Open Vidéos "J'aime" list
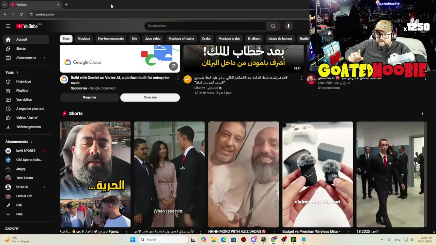The height and width of the screenshot is (245, 436). tap(26, 118)
